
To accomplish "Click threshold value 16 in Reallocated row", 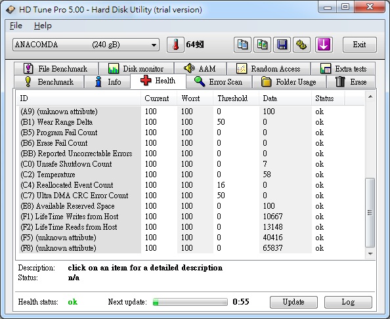I will tap(221, 185).
